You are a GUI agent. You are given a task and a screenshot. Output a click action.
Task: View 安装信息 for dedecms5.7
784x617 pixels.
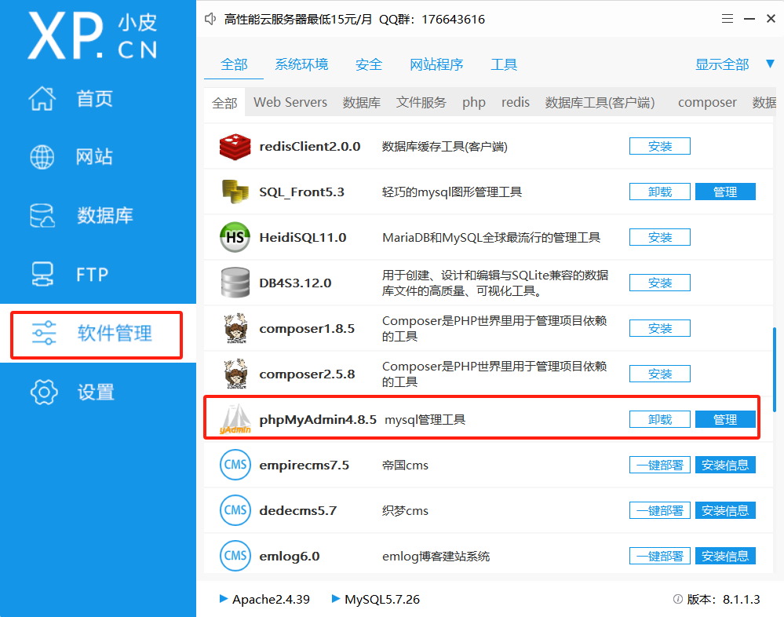click(725, 510)
